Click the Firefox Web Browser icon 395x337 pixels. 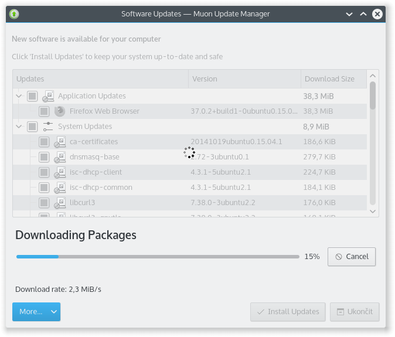click(x=60, y=111)
